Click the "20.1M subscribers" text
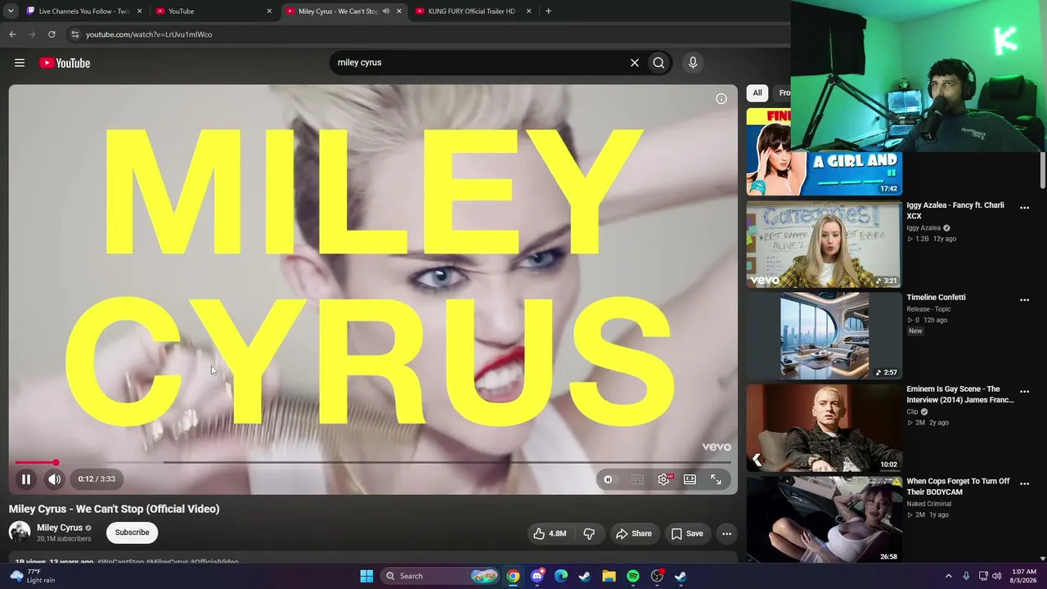1047x589 pixels. 64,539
